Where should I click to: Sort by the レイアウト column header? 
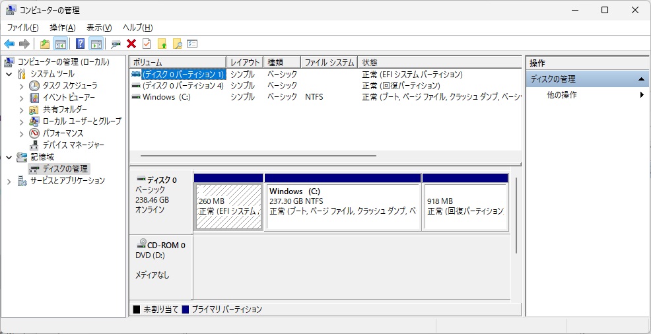pos(245,62)
